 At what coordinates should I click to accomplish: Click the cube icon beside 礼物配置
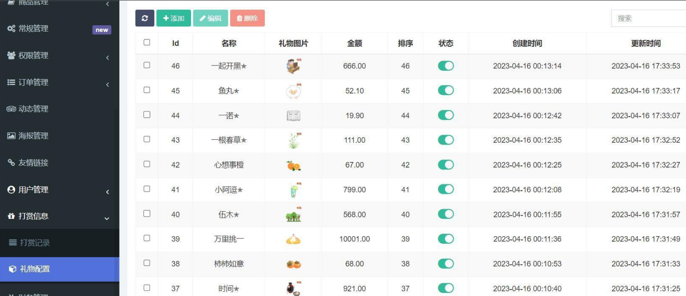pos(13,269)
